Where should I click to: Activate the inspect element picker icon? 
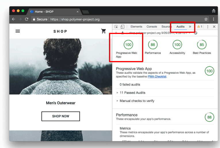coord(116,27)
